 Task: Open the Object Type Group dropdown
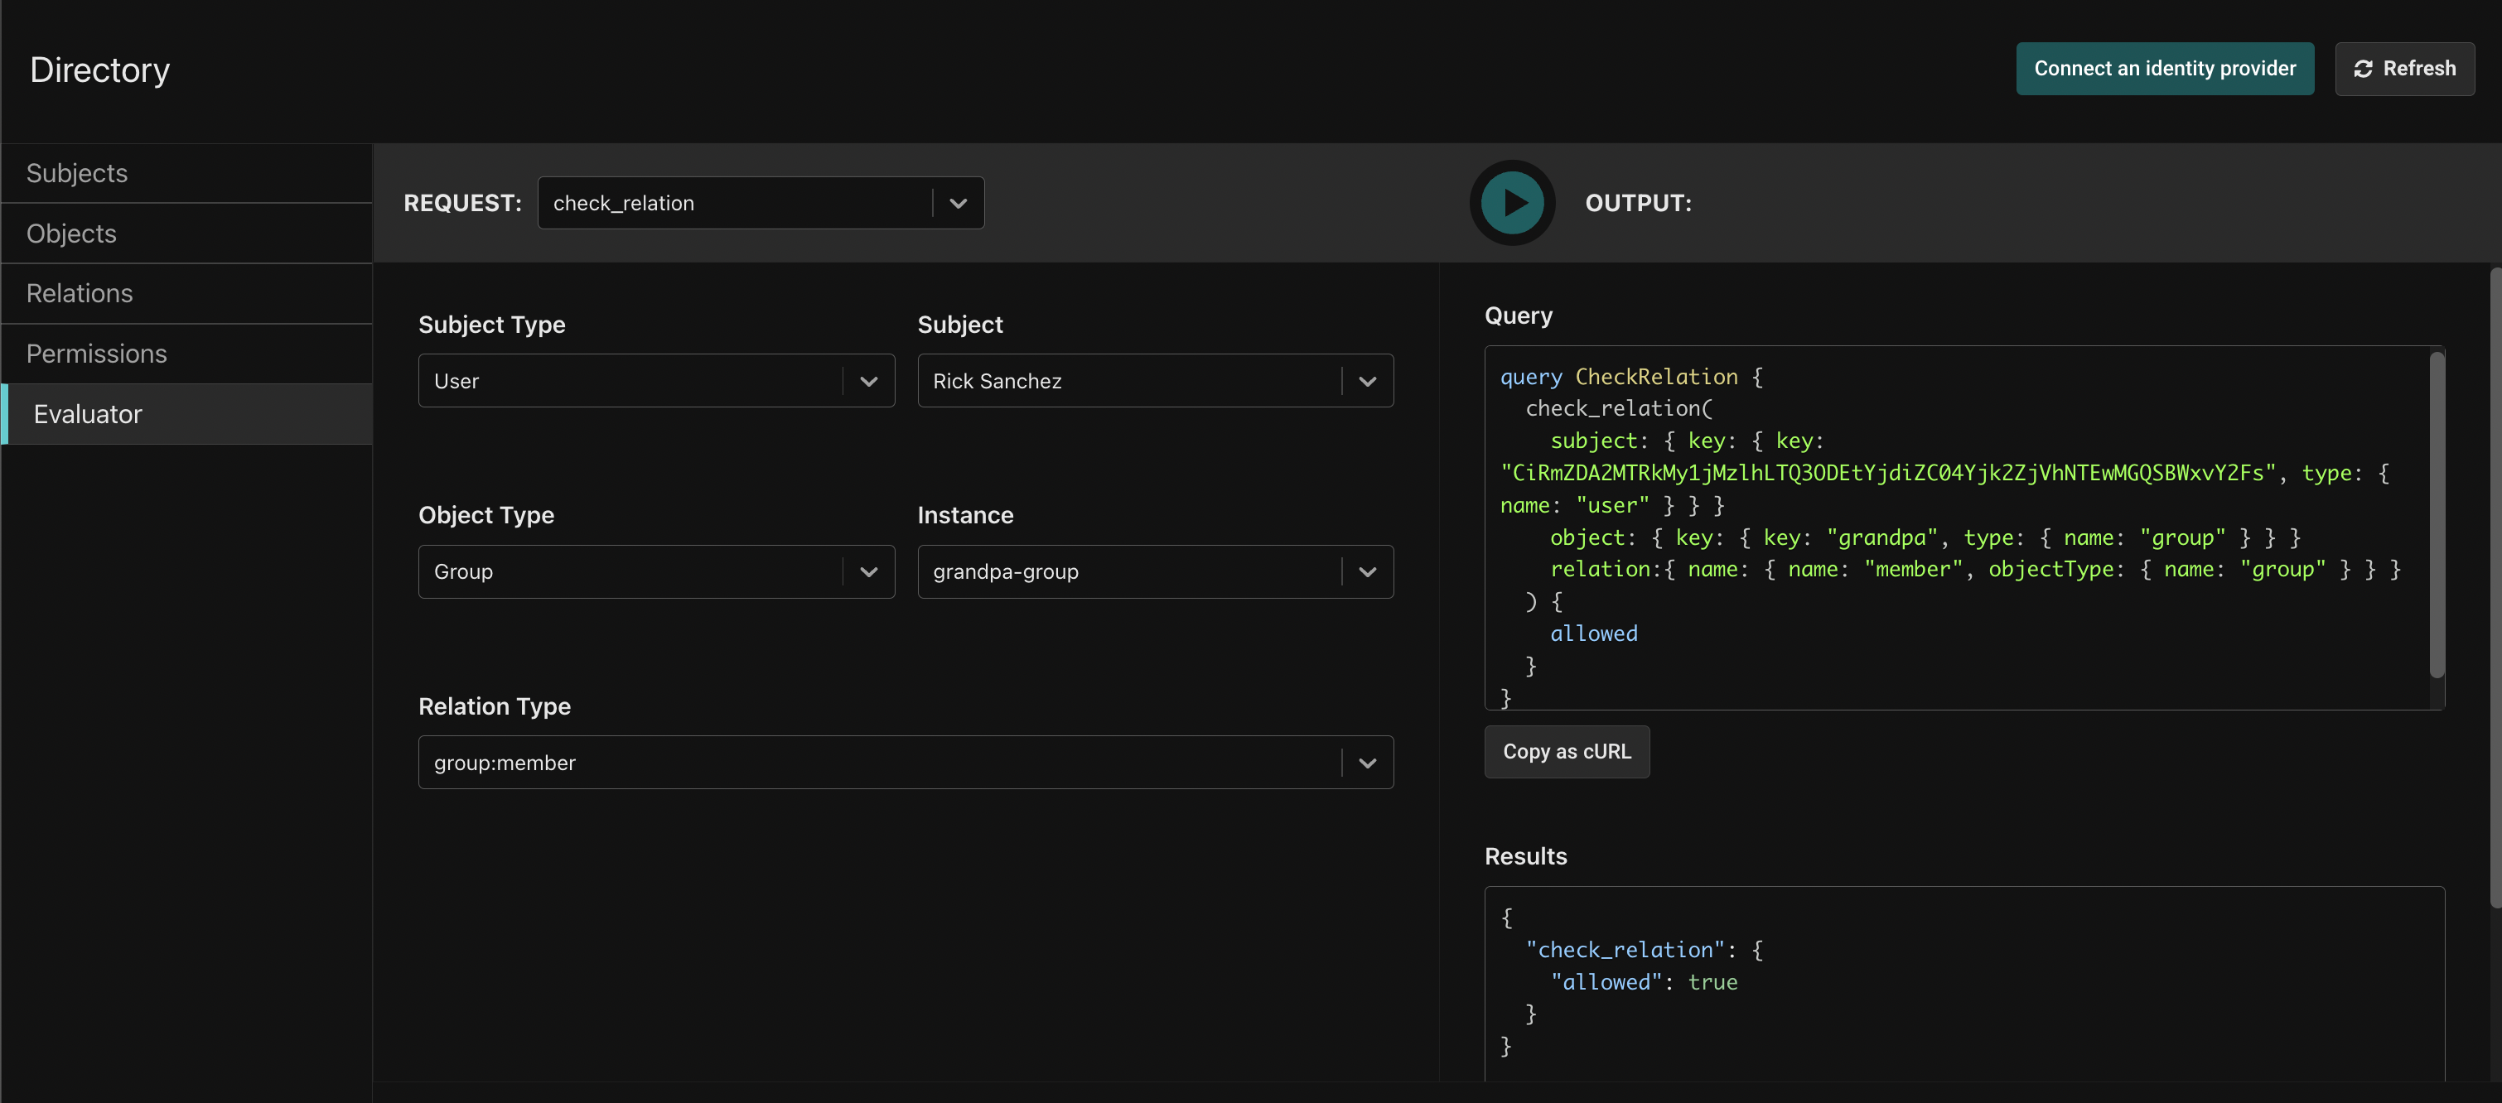pyautogui.click(x=655, y=572)
